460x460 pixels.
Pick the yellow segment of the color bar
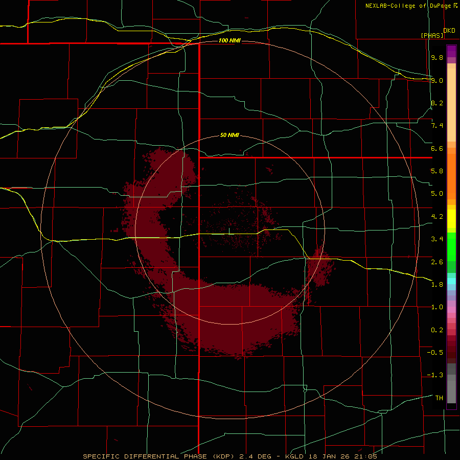pos(451,219)
